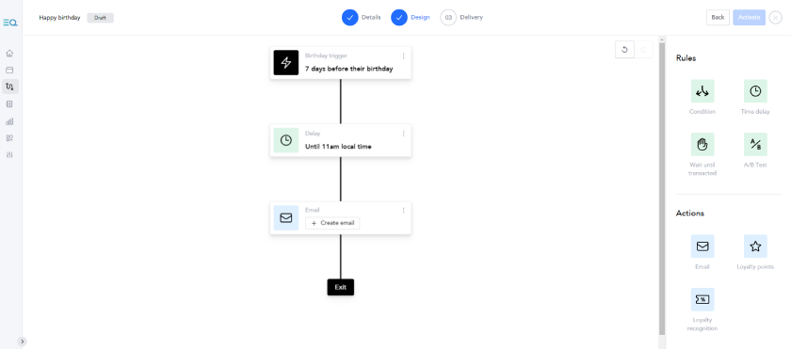
Task: Click the Activate button
Action: point(750,17)
